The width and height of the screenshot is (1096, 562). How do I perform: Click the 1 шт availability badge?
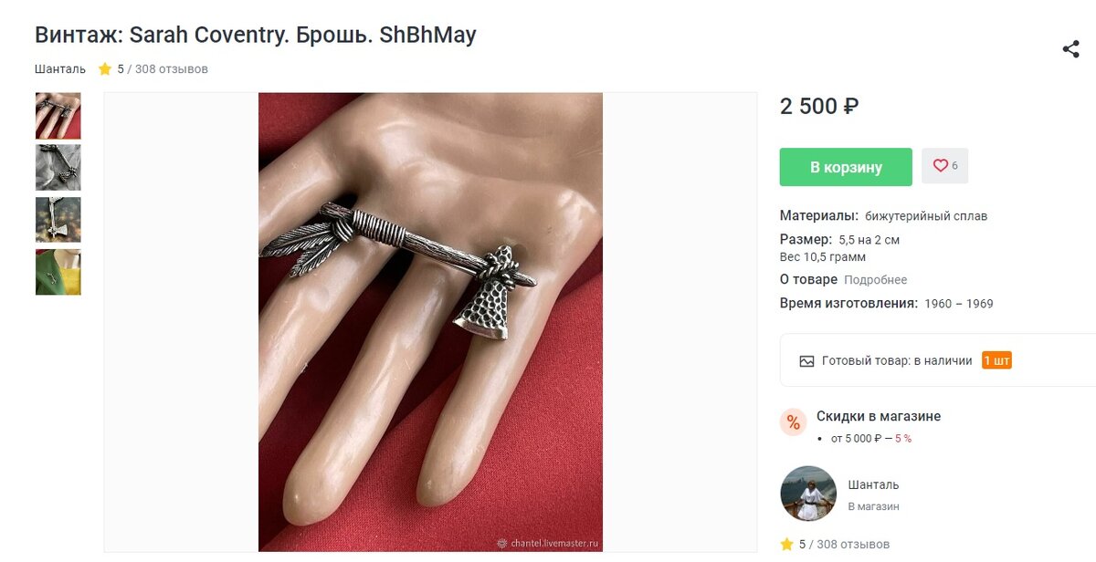(998, 359)
